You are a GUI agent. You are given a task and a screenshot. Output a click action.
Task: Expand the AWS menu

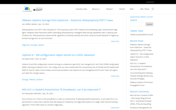(132, 9)
